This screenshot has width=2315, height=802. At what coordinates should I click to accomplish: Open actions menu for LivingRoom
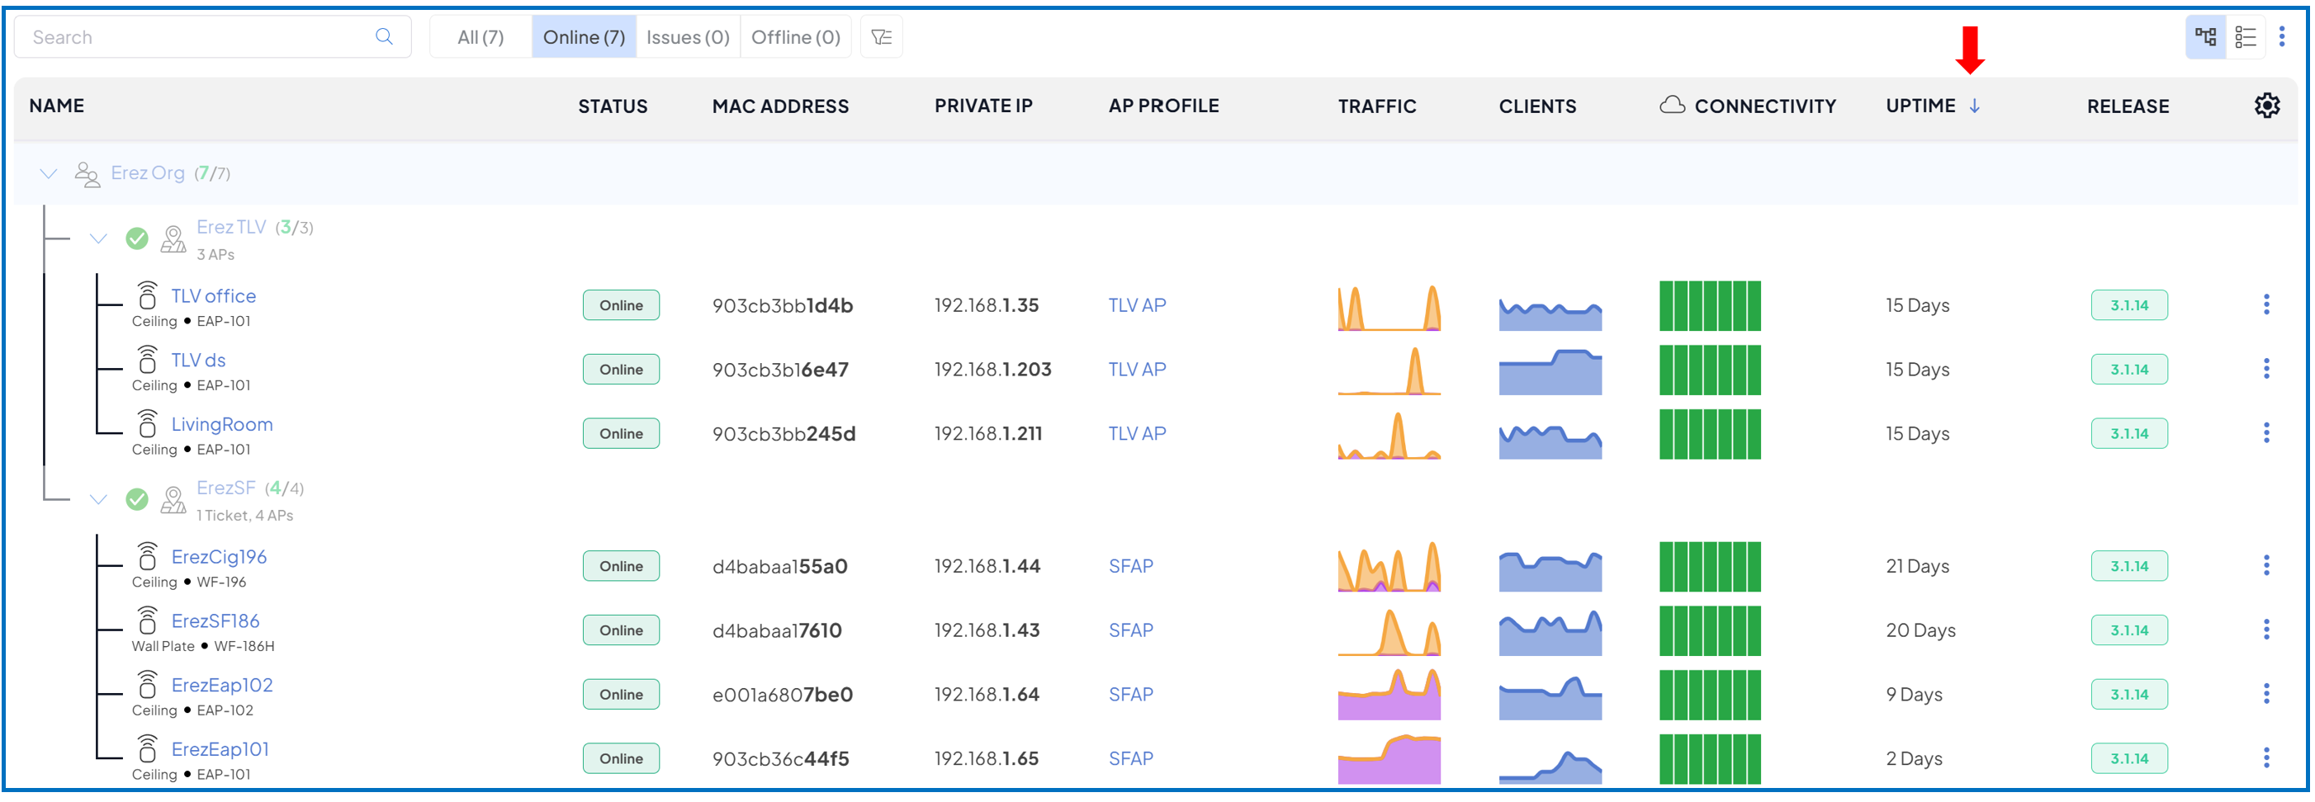coord(2265,434)
